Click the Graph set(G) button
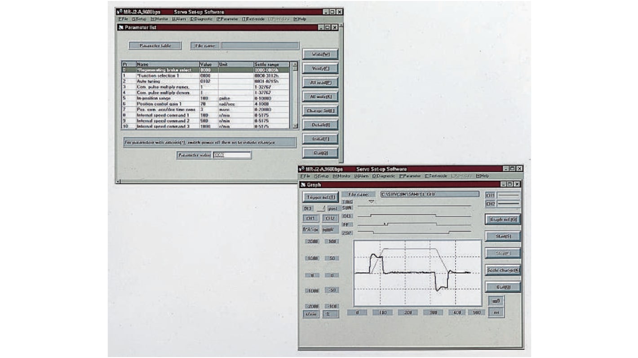This screenshot has width=638, height=358. [x=503, y=219]
